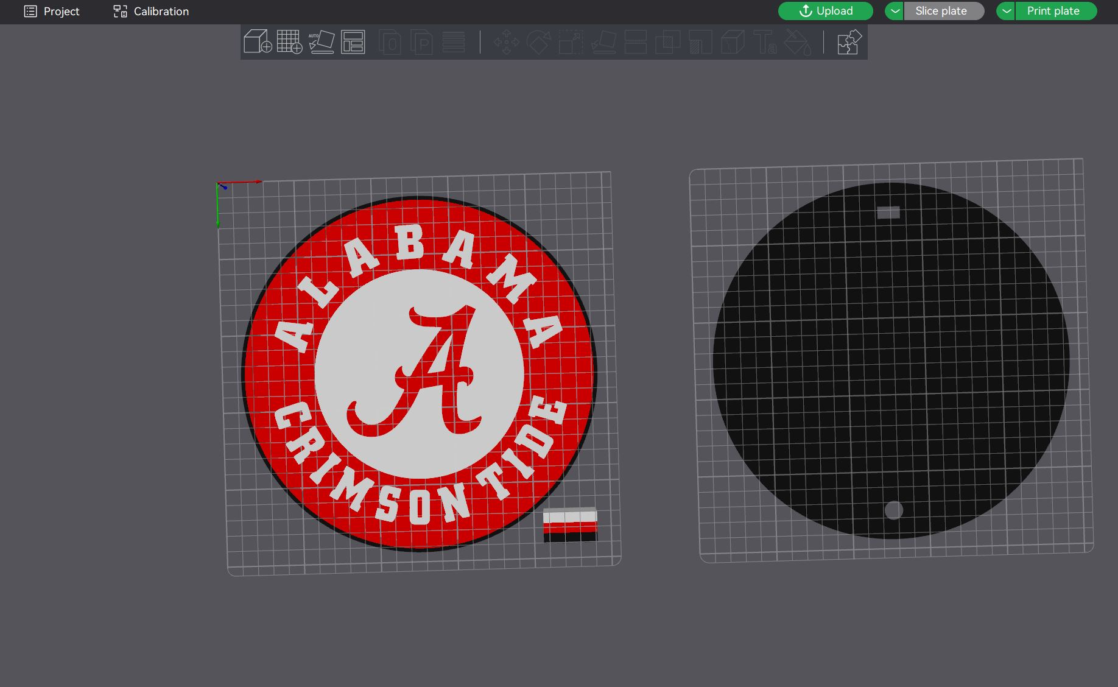Select the Seam painting tool
This screenshot has width=1118, height=687.
pyautogui.click(x=733, y=42)
